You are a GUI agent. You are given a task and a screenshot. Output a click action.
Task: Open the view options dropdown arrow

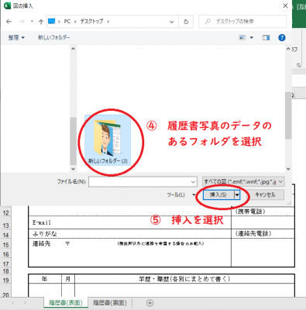coord(252,38)
